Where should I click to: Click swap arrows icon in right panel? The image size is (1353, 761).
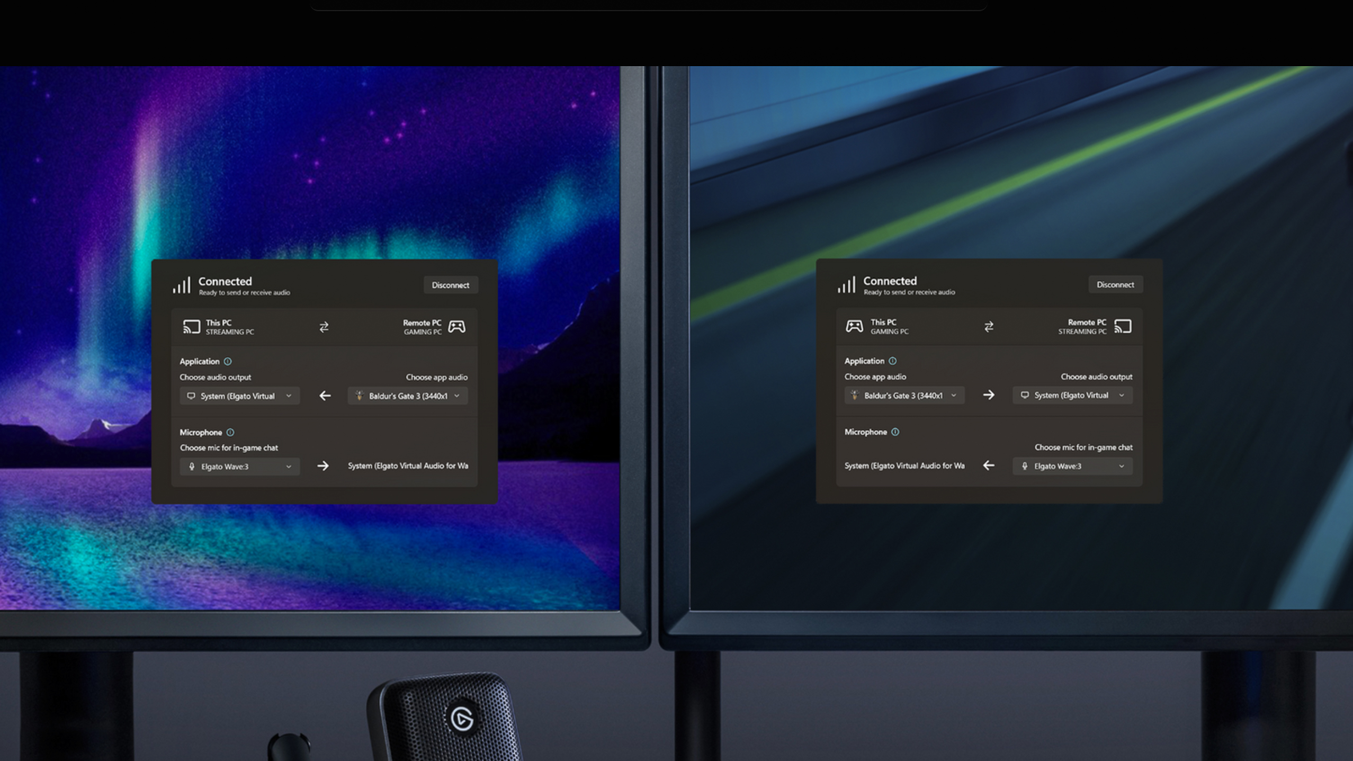click(989, 327)
